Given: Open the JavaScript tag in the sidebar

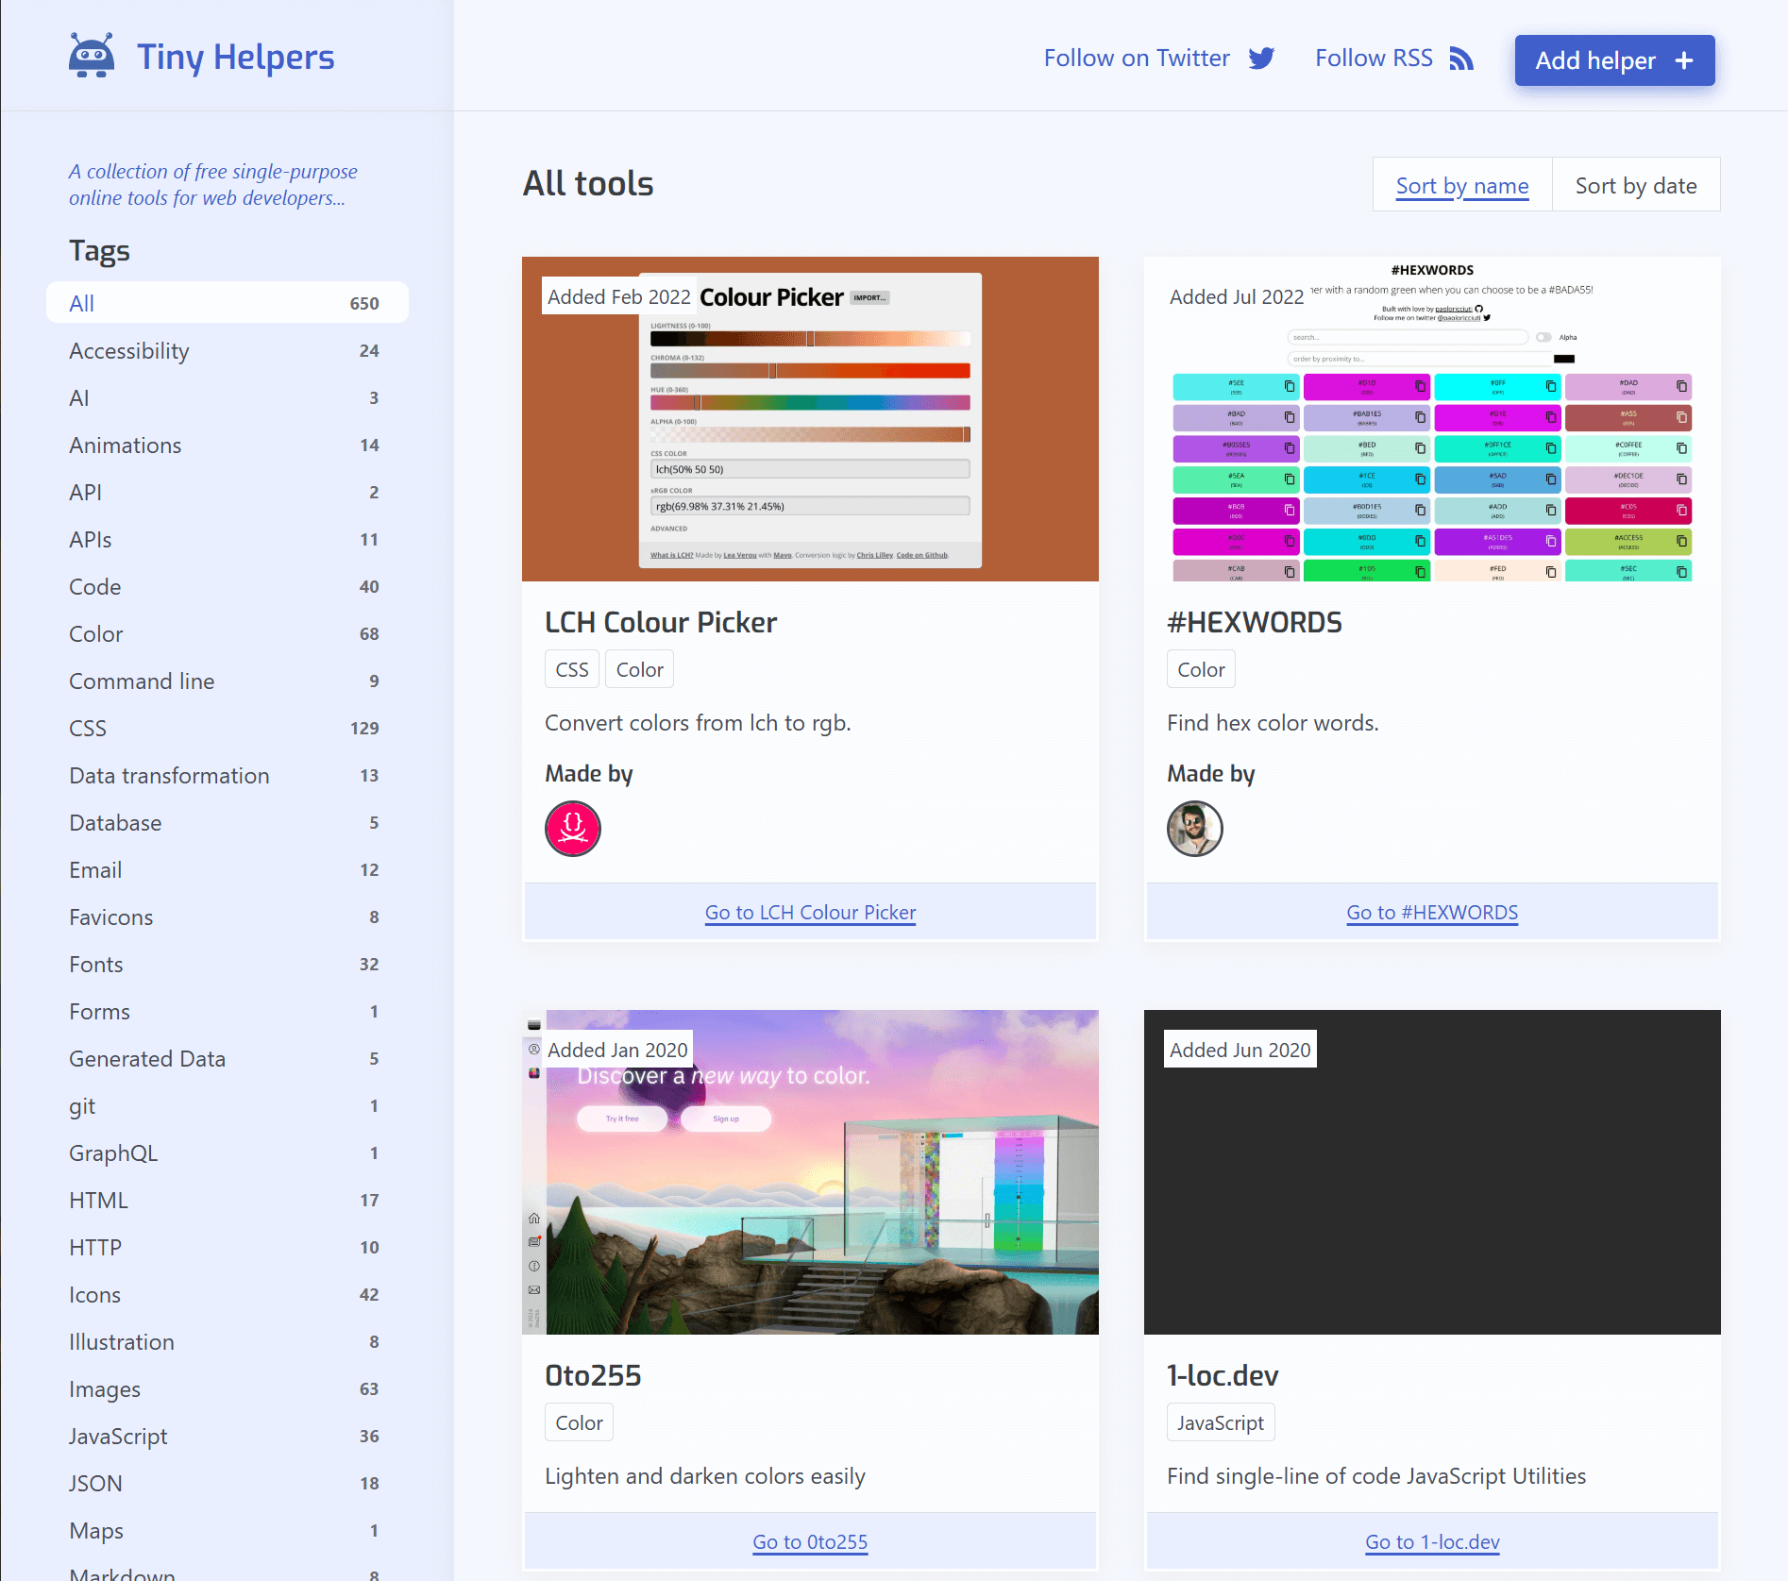Looking at the screenshot, I should (x=228, y=1436).
